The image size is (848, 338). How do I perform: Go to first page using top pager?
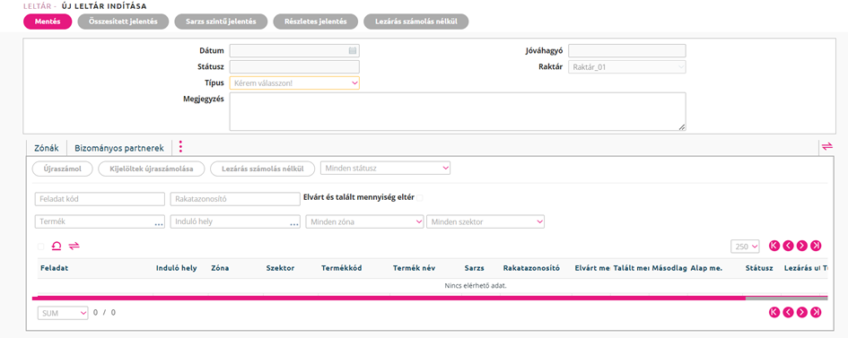[x=774, y=246]
